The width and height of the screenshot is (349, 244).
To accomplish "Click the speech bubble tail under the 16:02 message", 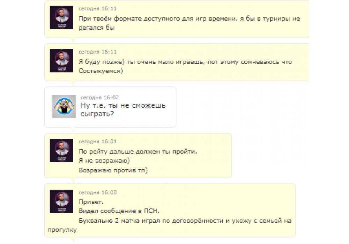I will tap(73, 130).
